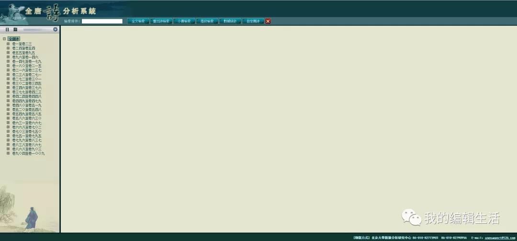
Task: Select the 卷四二四至卷四四八 tree label
Action: [27, 96]
